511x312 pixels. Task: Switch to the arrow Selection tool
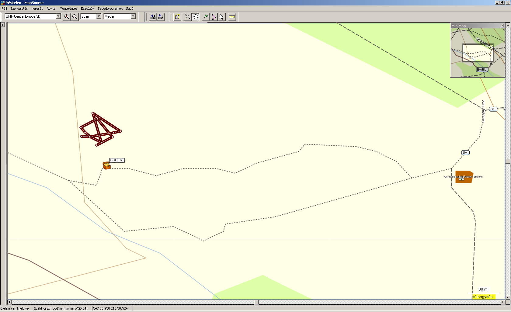click(x=222, y=17)
